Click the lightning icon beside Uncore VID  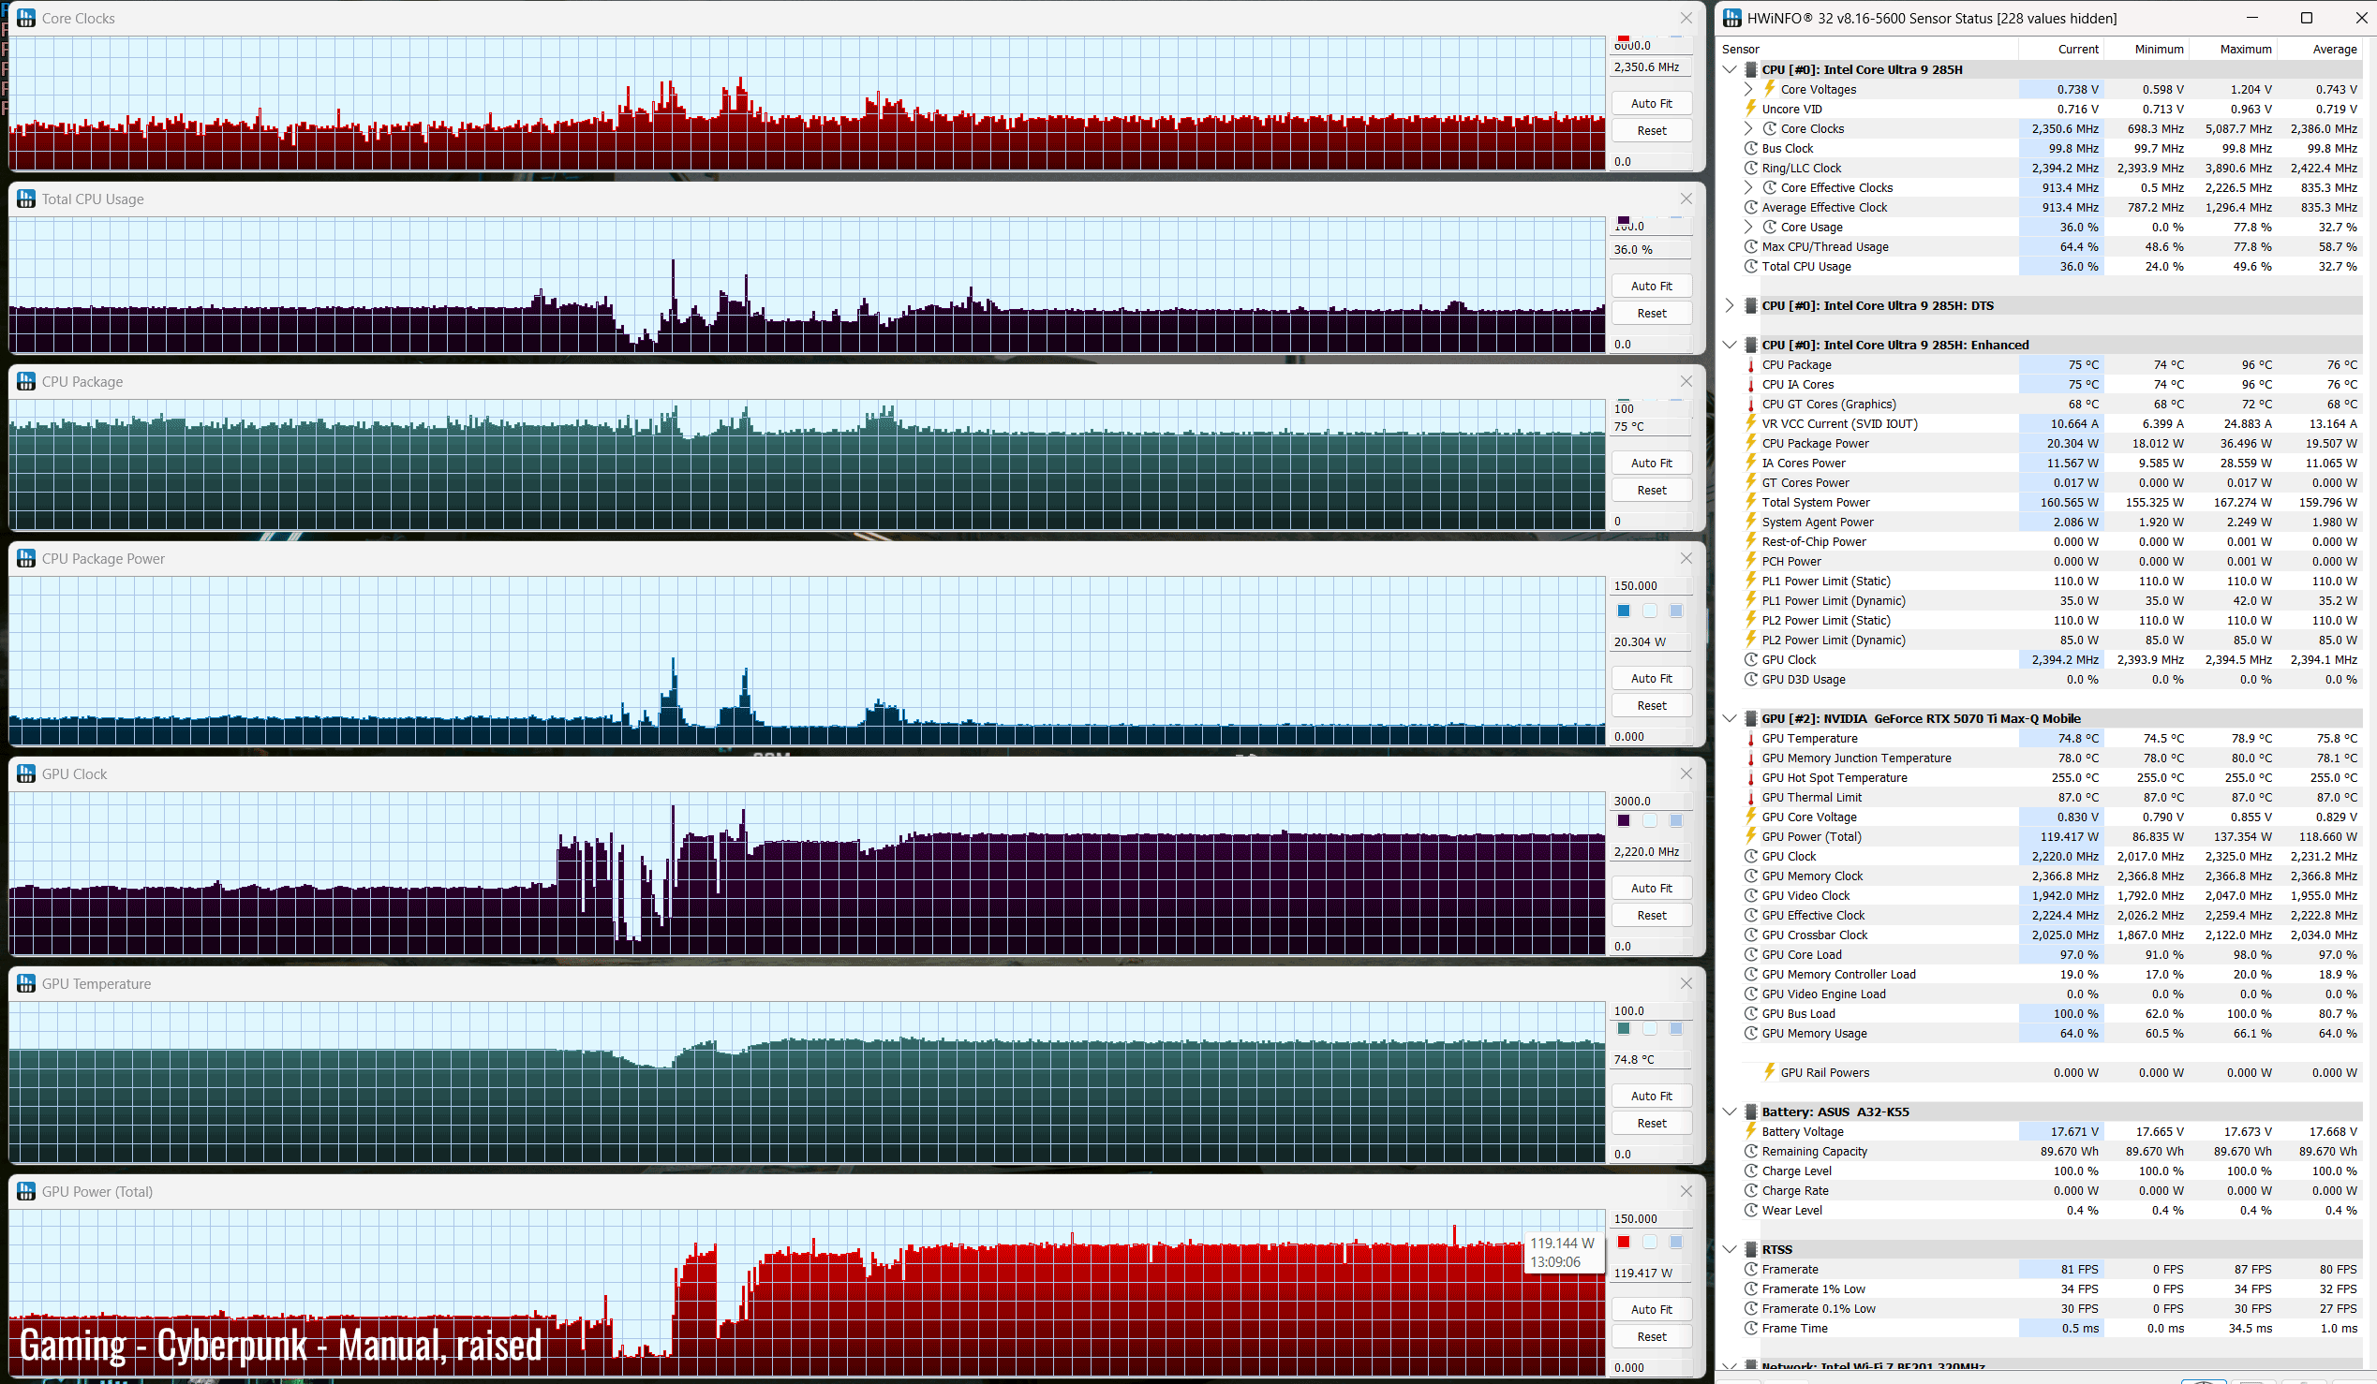pyautogui.click(x=1751, y=109)
